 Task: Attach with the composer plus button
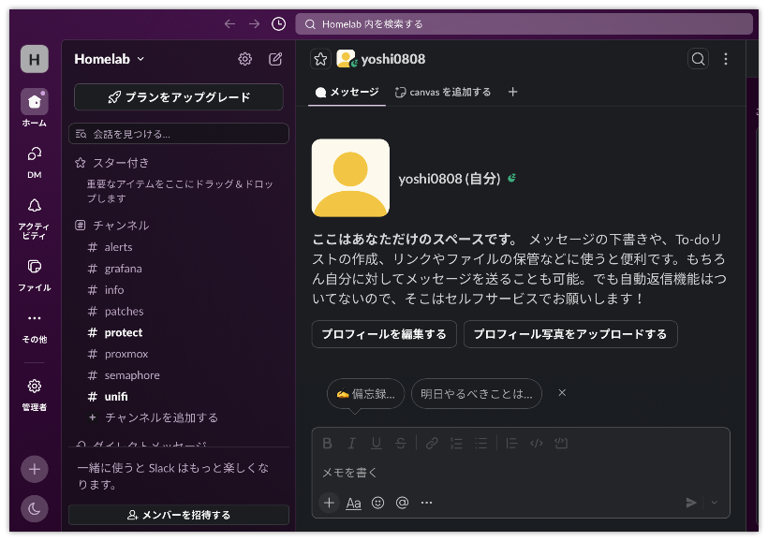tap(329, 503)
